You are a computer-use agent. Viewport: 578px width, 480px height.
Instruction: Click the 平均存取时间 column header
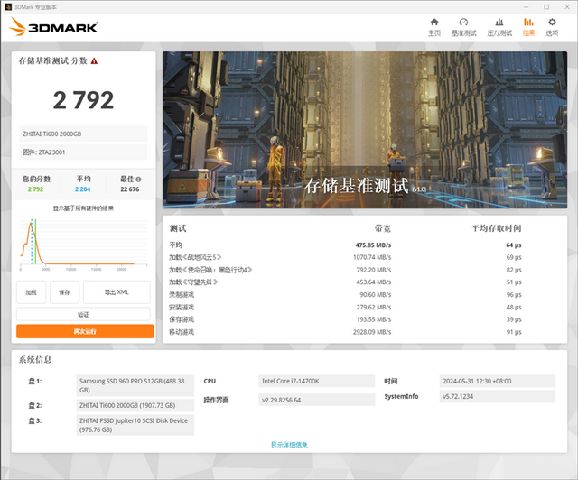(x=497, y=228)
